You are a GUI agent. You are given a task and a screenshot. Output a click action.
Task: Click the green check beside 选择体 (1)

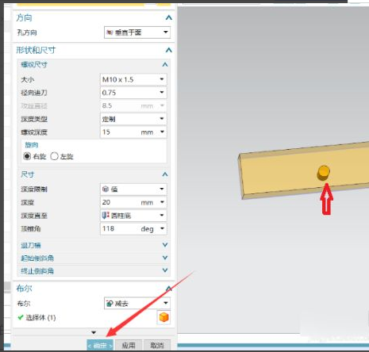(21, 317)
